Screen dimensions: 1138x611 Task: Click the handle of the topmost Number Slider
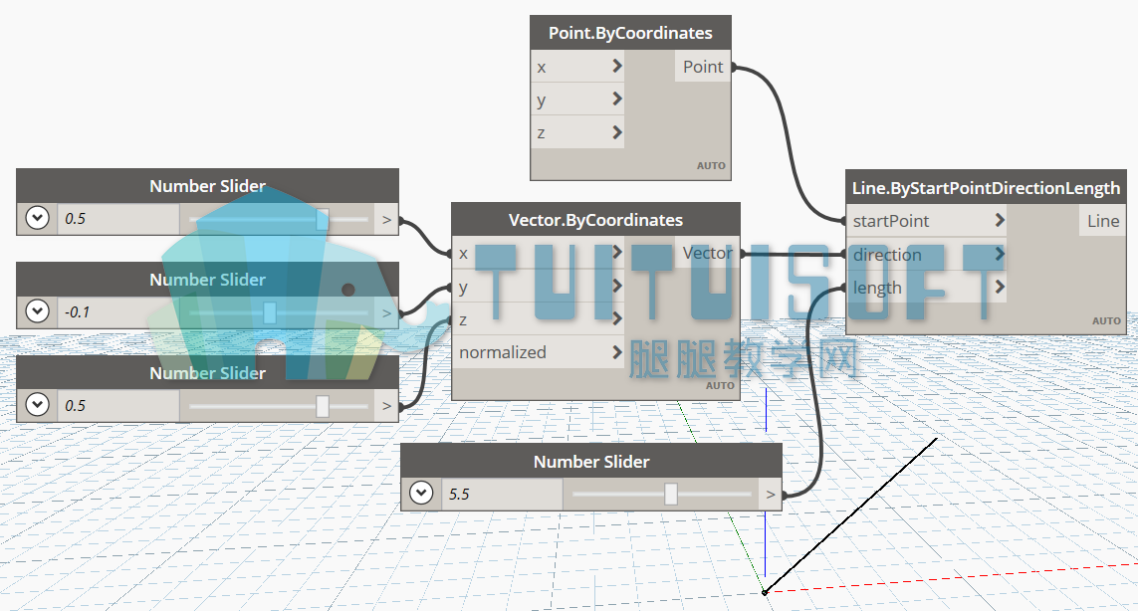(323, 218)
